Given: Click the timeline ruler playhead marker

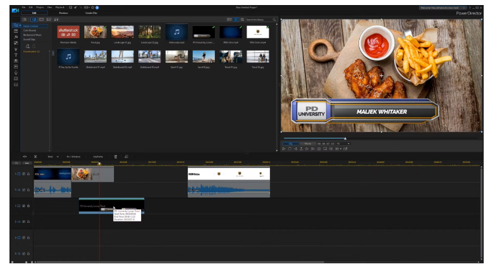Looking at the screenshot, I should click(100, 164).
